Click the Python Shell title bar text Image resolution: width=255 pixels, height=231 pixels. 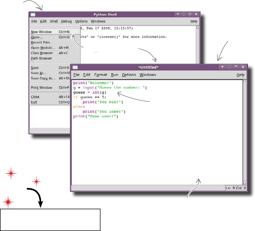105,15
